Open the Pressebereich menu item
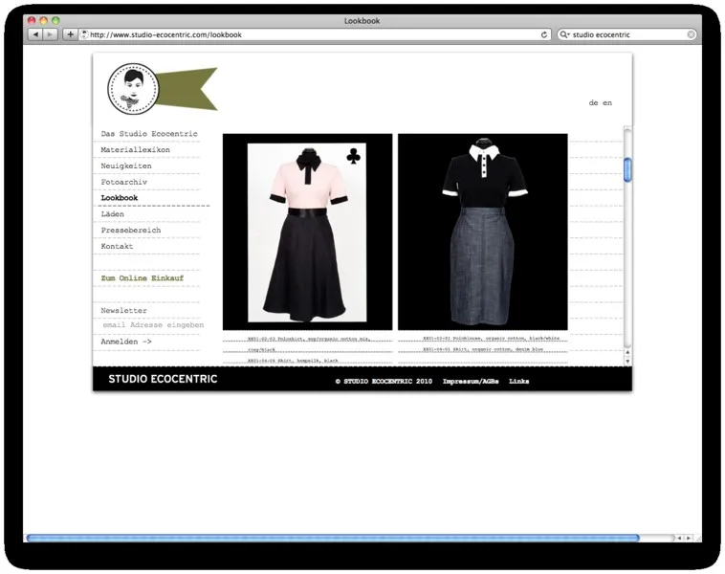The height and width of the screenshot is (574, 725). [131, 230]
